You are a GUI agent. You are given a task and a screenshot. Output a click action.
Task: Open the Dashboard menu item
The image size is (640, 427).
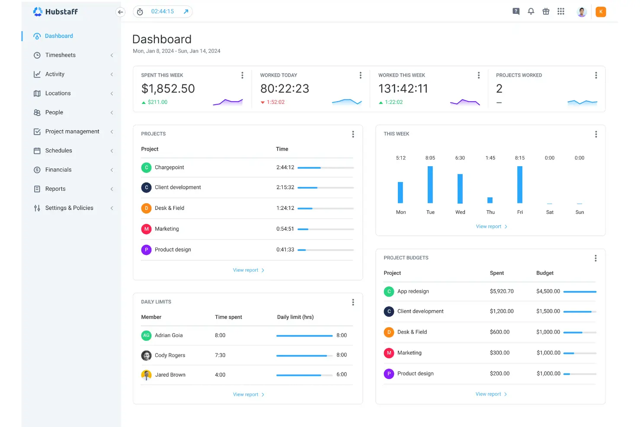point(59,36)
